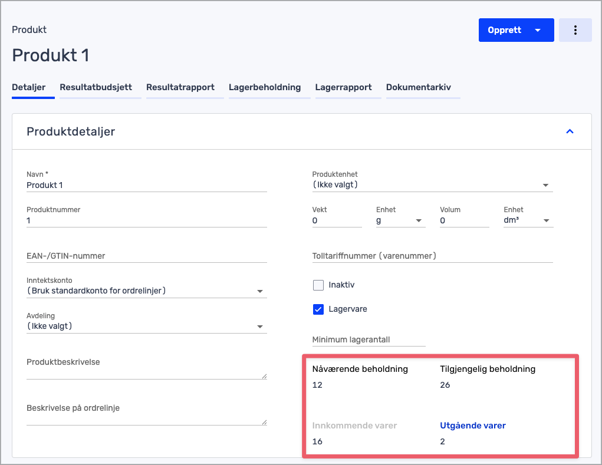The height and width of the screenshot is (465, 602).
Task: Select the Tolltariffnummer input field
Action: point(432,256)
